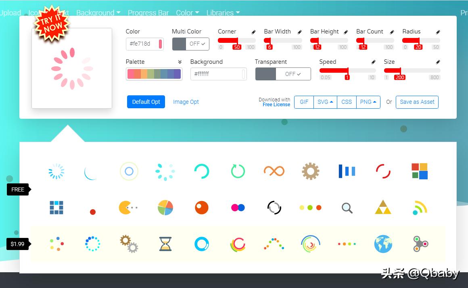Viewport: 468px width, 288px height.
Task: Pick the black broken circle loader
Action: coord(274,208)
